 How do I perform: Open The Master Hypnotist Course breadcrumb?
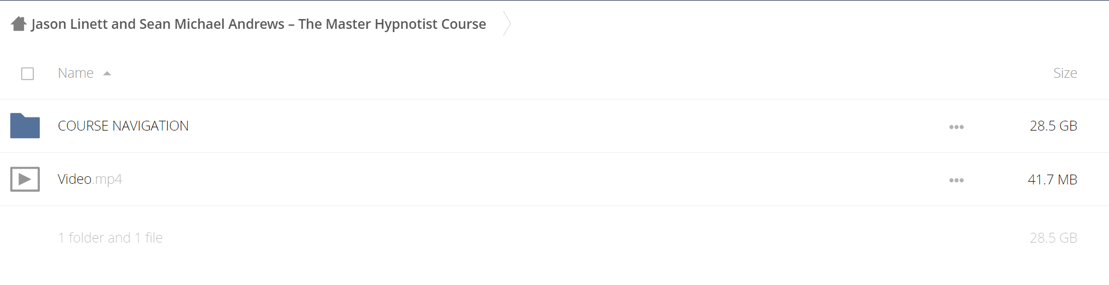(x=259, y=24)
